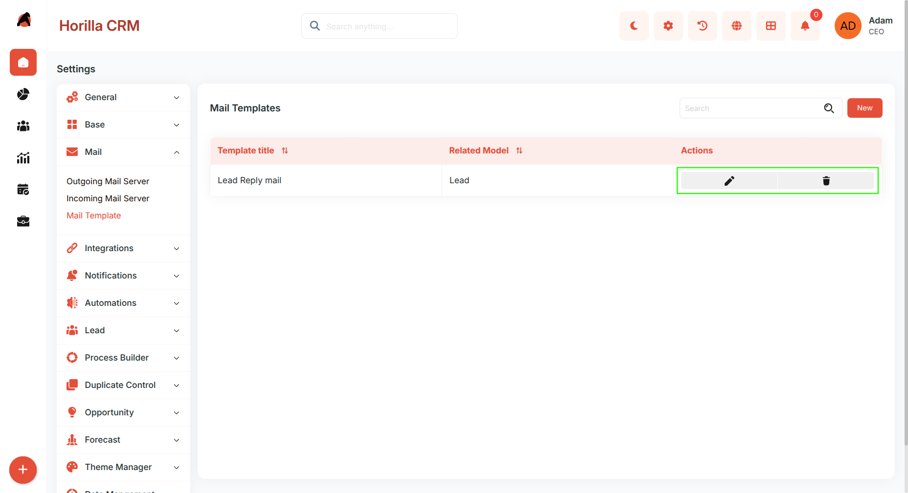Expand the General settings section
Image resolution: width=908 pixels, height=493 pixels.
123,97
